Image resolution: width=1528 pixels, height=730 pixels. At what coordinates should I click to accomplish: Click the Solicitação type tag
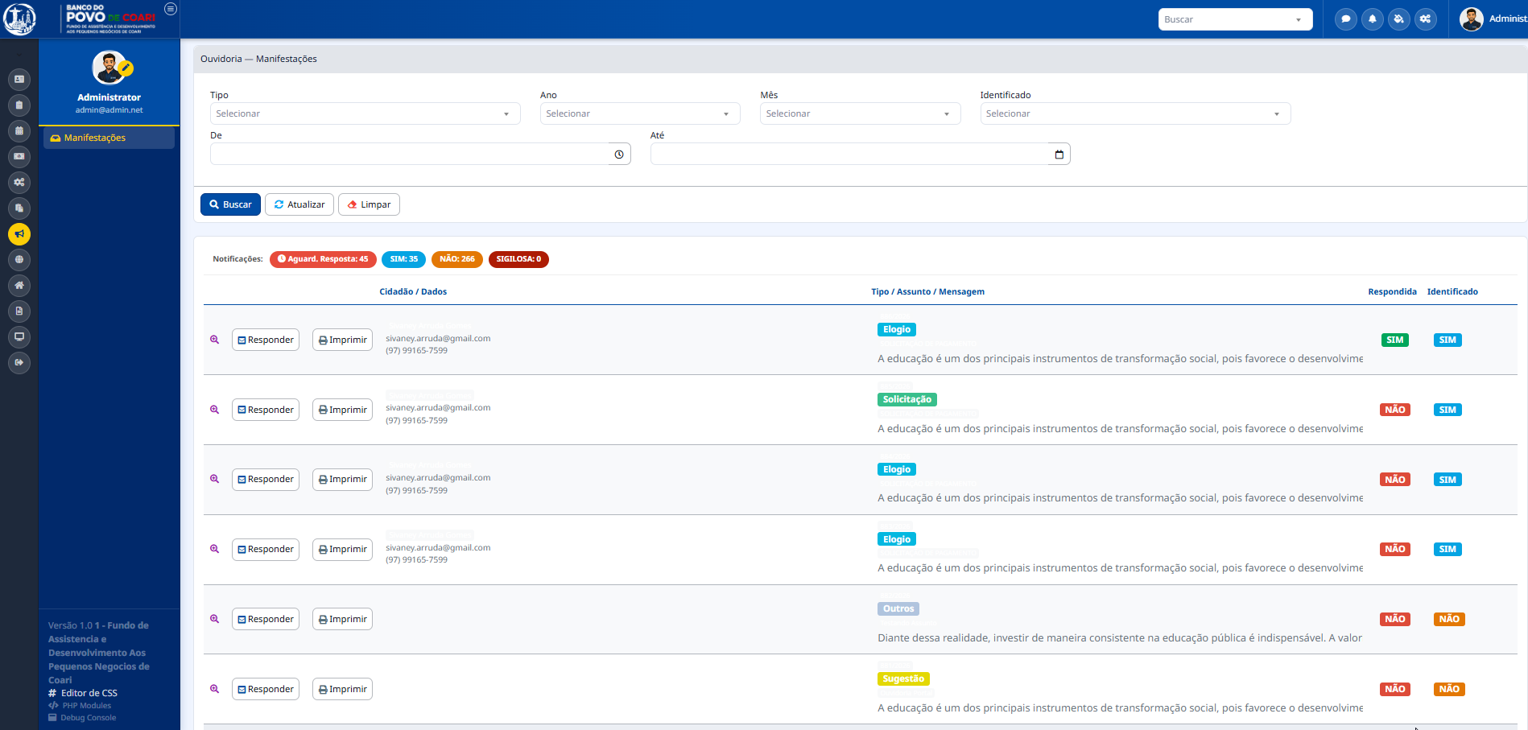pyautogui.click(x=906, y=399)
